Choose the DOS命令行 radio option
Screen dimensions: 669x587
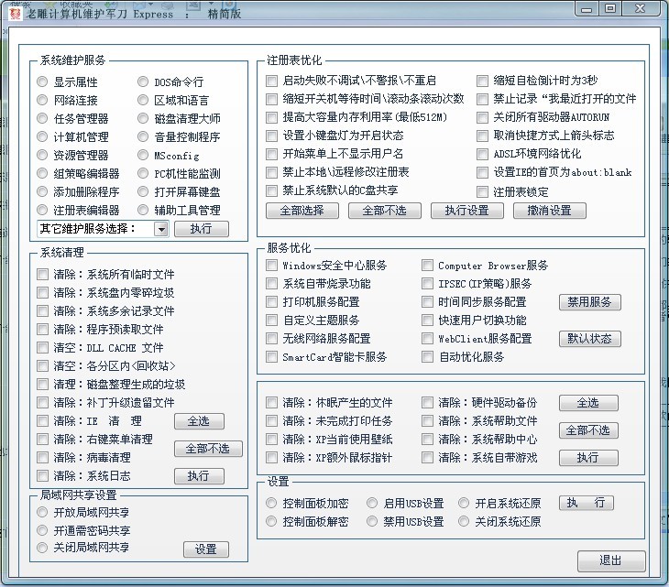coord(144,82)
